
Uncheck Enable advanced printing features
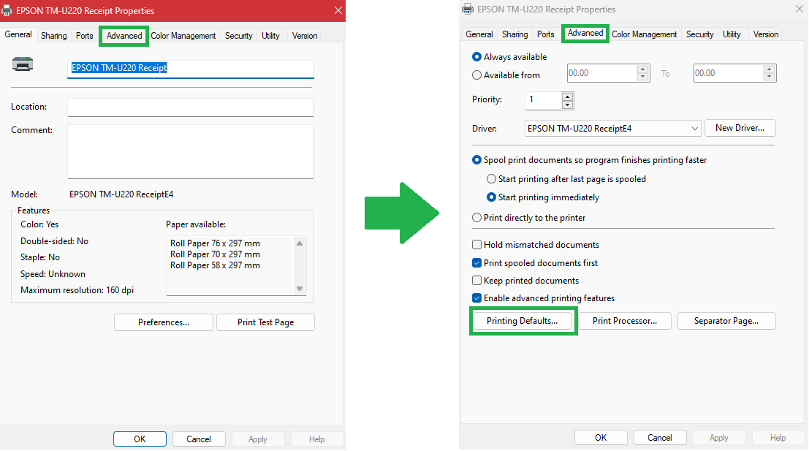476,298
